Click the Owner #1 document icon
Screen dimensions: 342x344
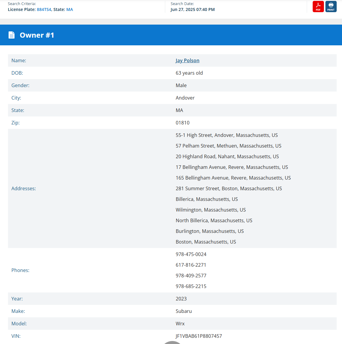click(12, 35)
